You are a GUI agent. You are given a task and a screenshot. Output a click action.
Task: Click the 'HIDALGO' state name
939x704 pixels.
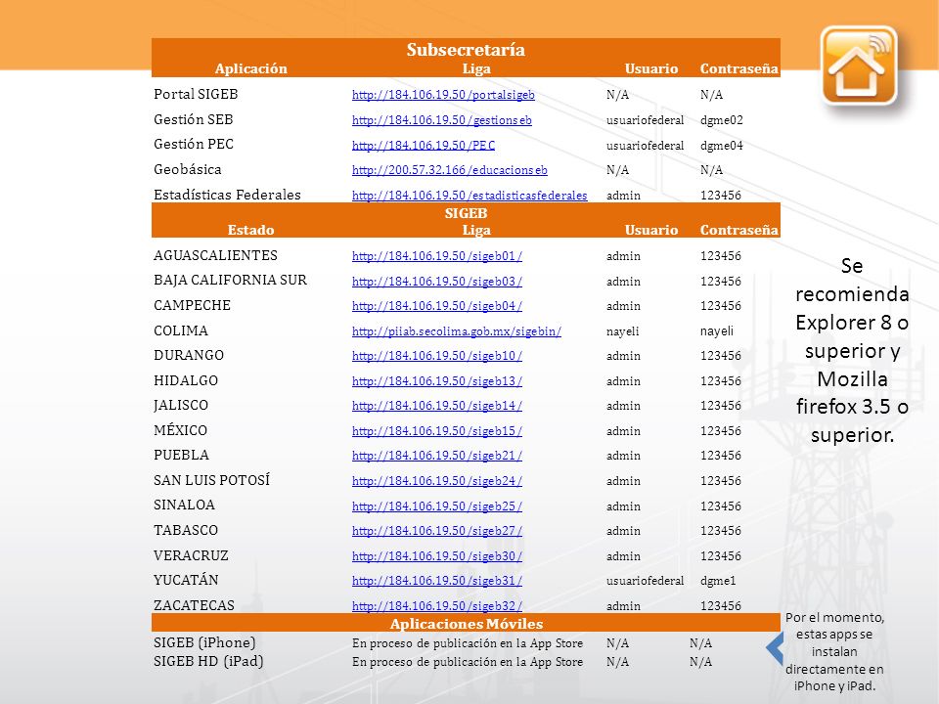(x=186, y=380)
